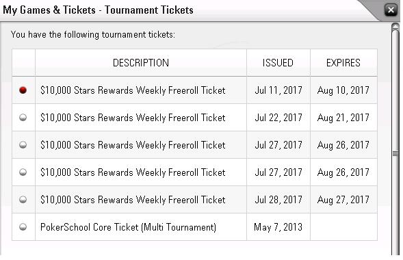Viewport: 403px width, 260px height.
Task: Close the Tournament Tickets window
Action: click(x=391, y=10)
